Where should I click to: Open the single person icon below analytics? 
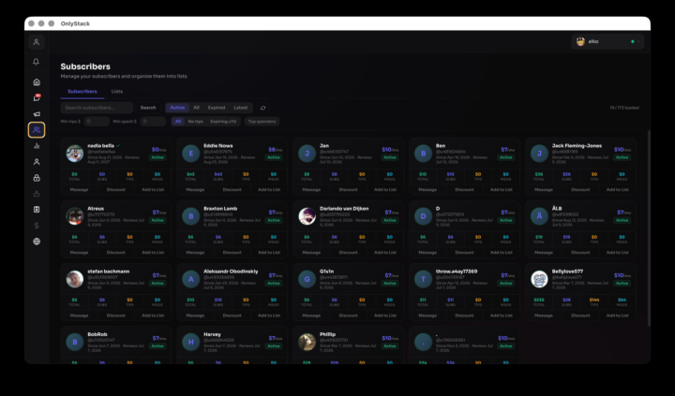point(37,162)
